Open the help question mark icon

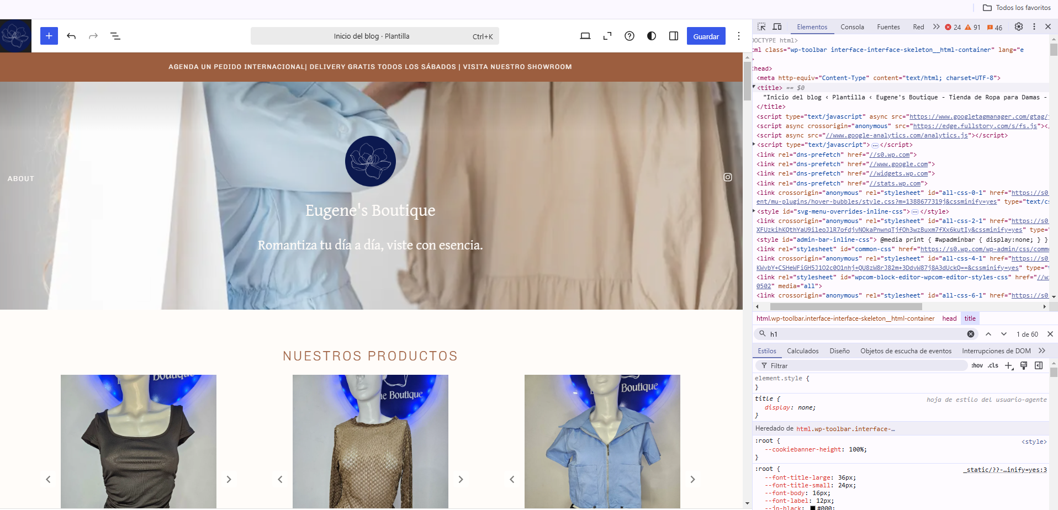point(629,36)
